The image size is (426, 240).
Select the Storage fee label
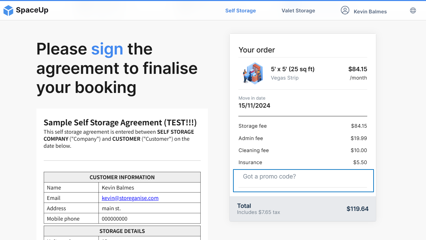(x=253, y=126)
